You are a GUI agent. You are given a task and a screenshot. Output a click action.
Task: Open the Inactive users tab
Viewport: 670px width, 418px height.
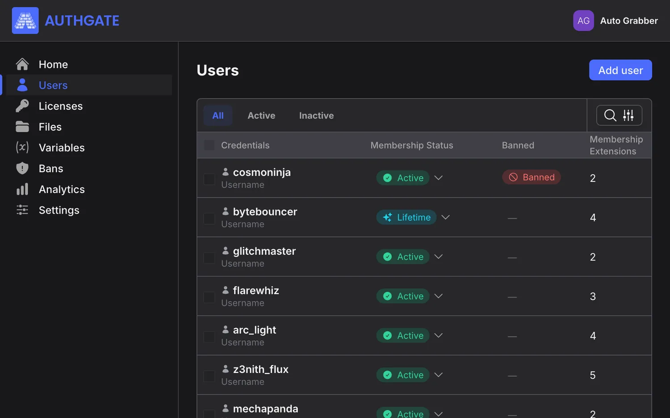coord(316,115)
